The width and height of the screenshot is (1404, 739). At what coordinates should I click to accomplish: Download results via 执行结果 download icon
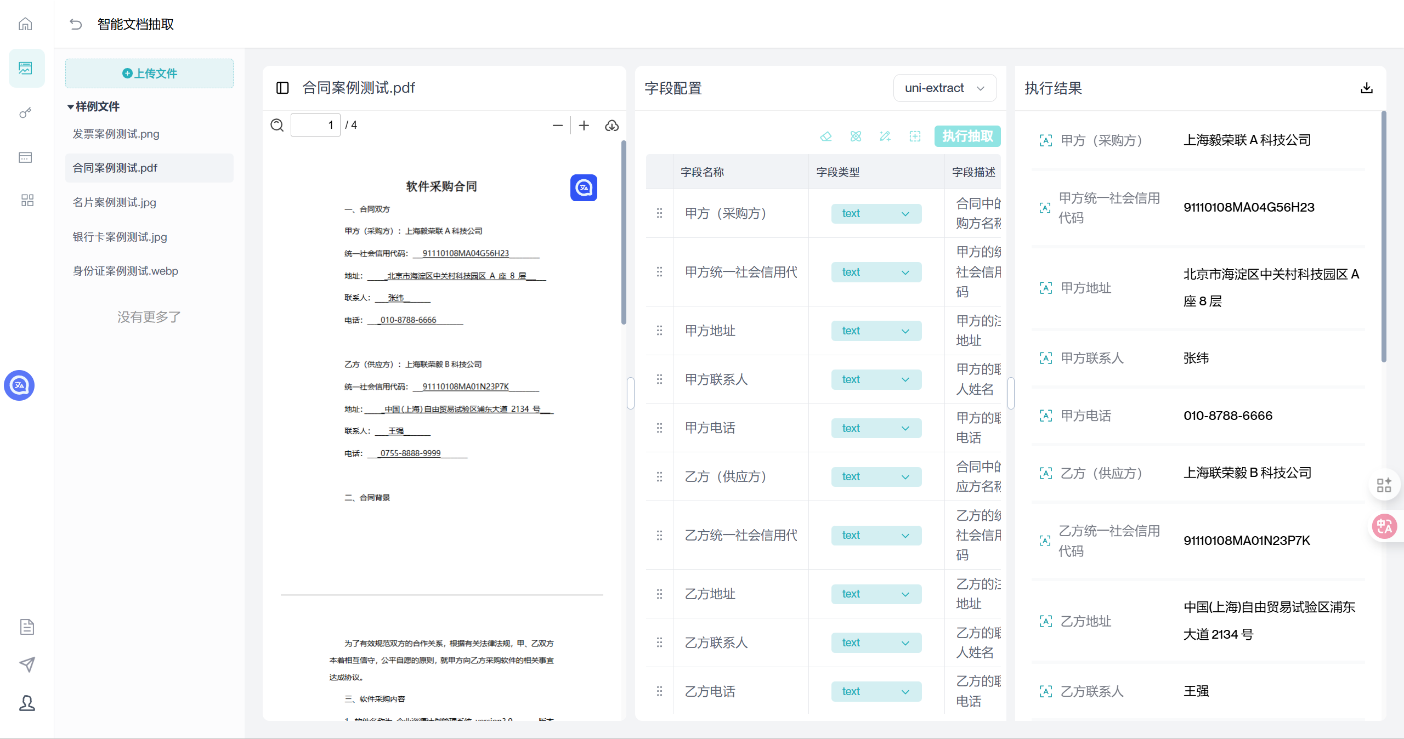[1367, 88]
